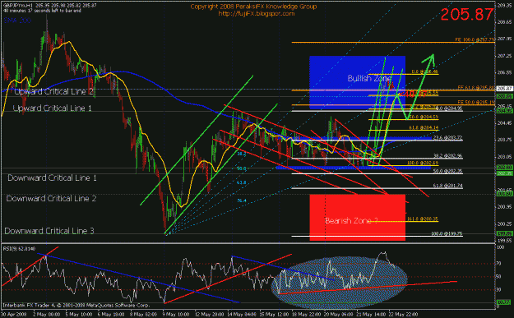Screen dimensions: 514x318
Task: Click the 'Downward Critical Line 1' label
Action: click(52, 177)
